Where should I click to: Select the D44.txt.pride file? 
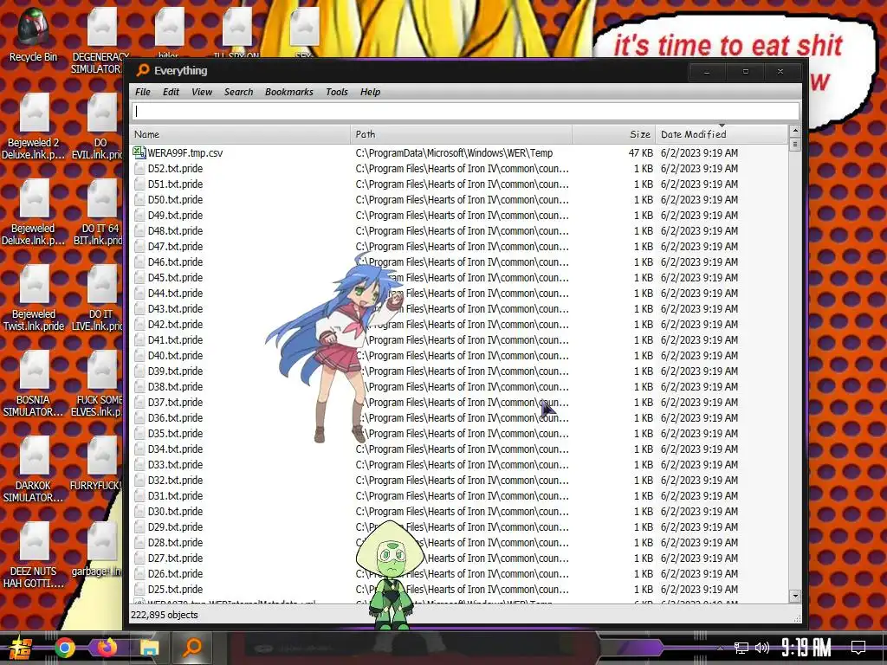[x=175, y=293]
